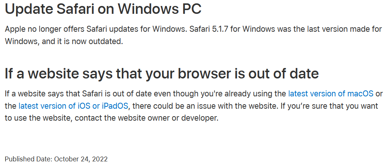Open the "latest version of macOS" link
This screenshot has width=390, height=164.
[331, 93]
